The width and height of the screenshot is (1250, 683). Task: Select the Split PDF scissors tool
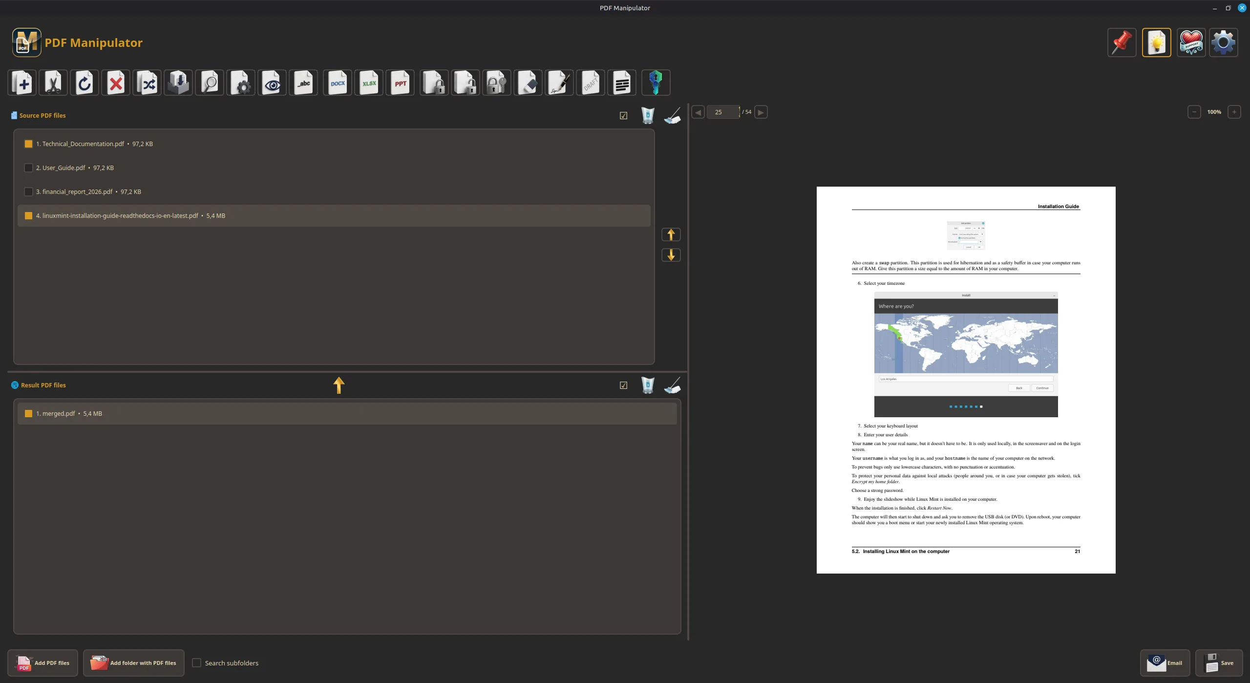53,83
